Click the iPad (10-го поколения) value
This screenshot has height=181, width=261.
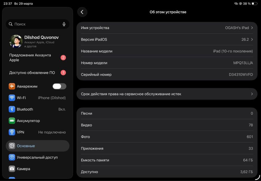tap(233, 51)
